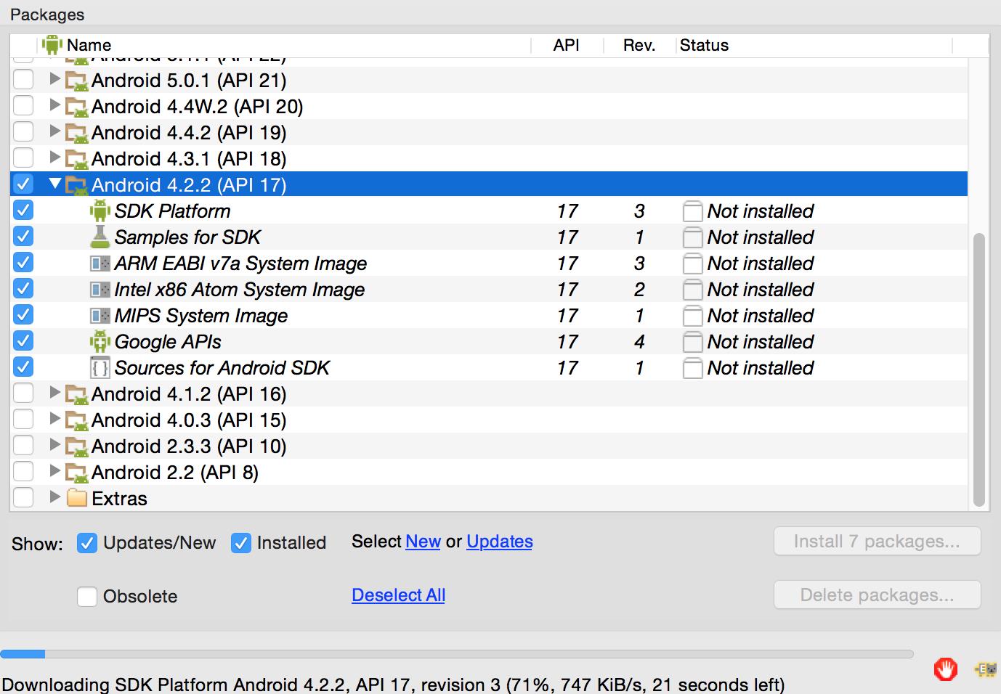This screenshot has height=694, width=1001.
Task: Click the package list vertical scrollbar
Action: click(978, 370)
